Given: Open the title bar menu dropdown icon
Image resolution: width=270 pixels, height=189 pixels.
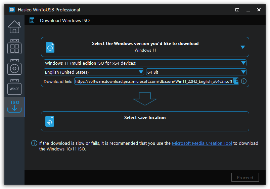Looking at the screenshot, I should 237,10.
